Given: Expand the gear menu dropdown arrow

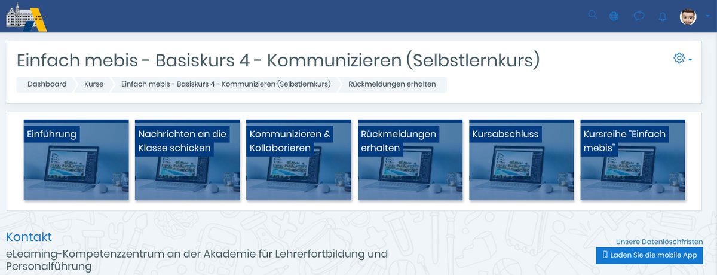Looking at the screenshot, I should pos(690,59).
